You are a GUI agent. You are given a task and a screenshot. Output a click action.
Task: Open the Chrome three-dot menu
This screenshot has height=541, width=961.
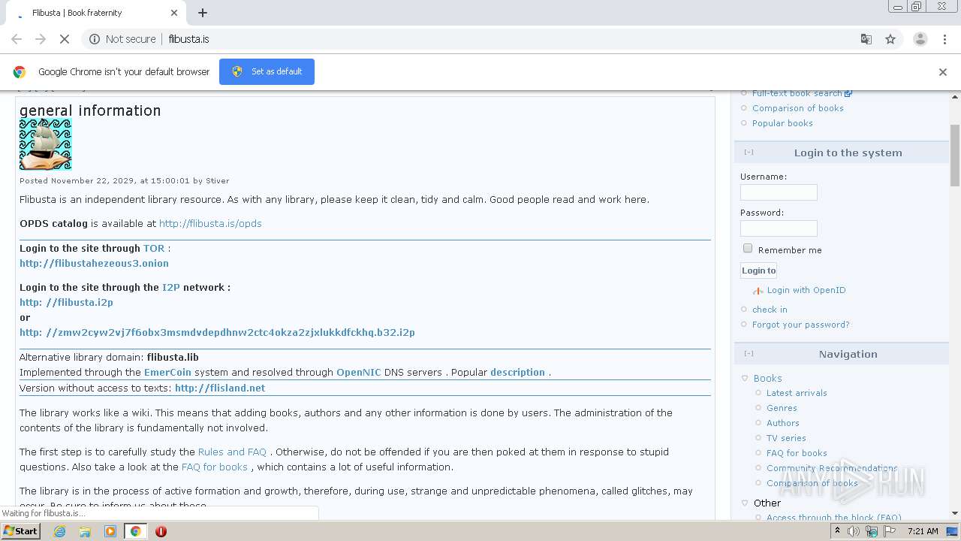944,39
